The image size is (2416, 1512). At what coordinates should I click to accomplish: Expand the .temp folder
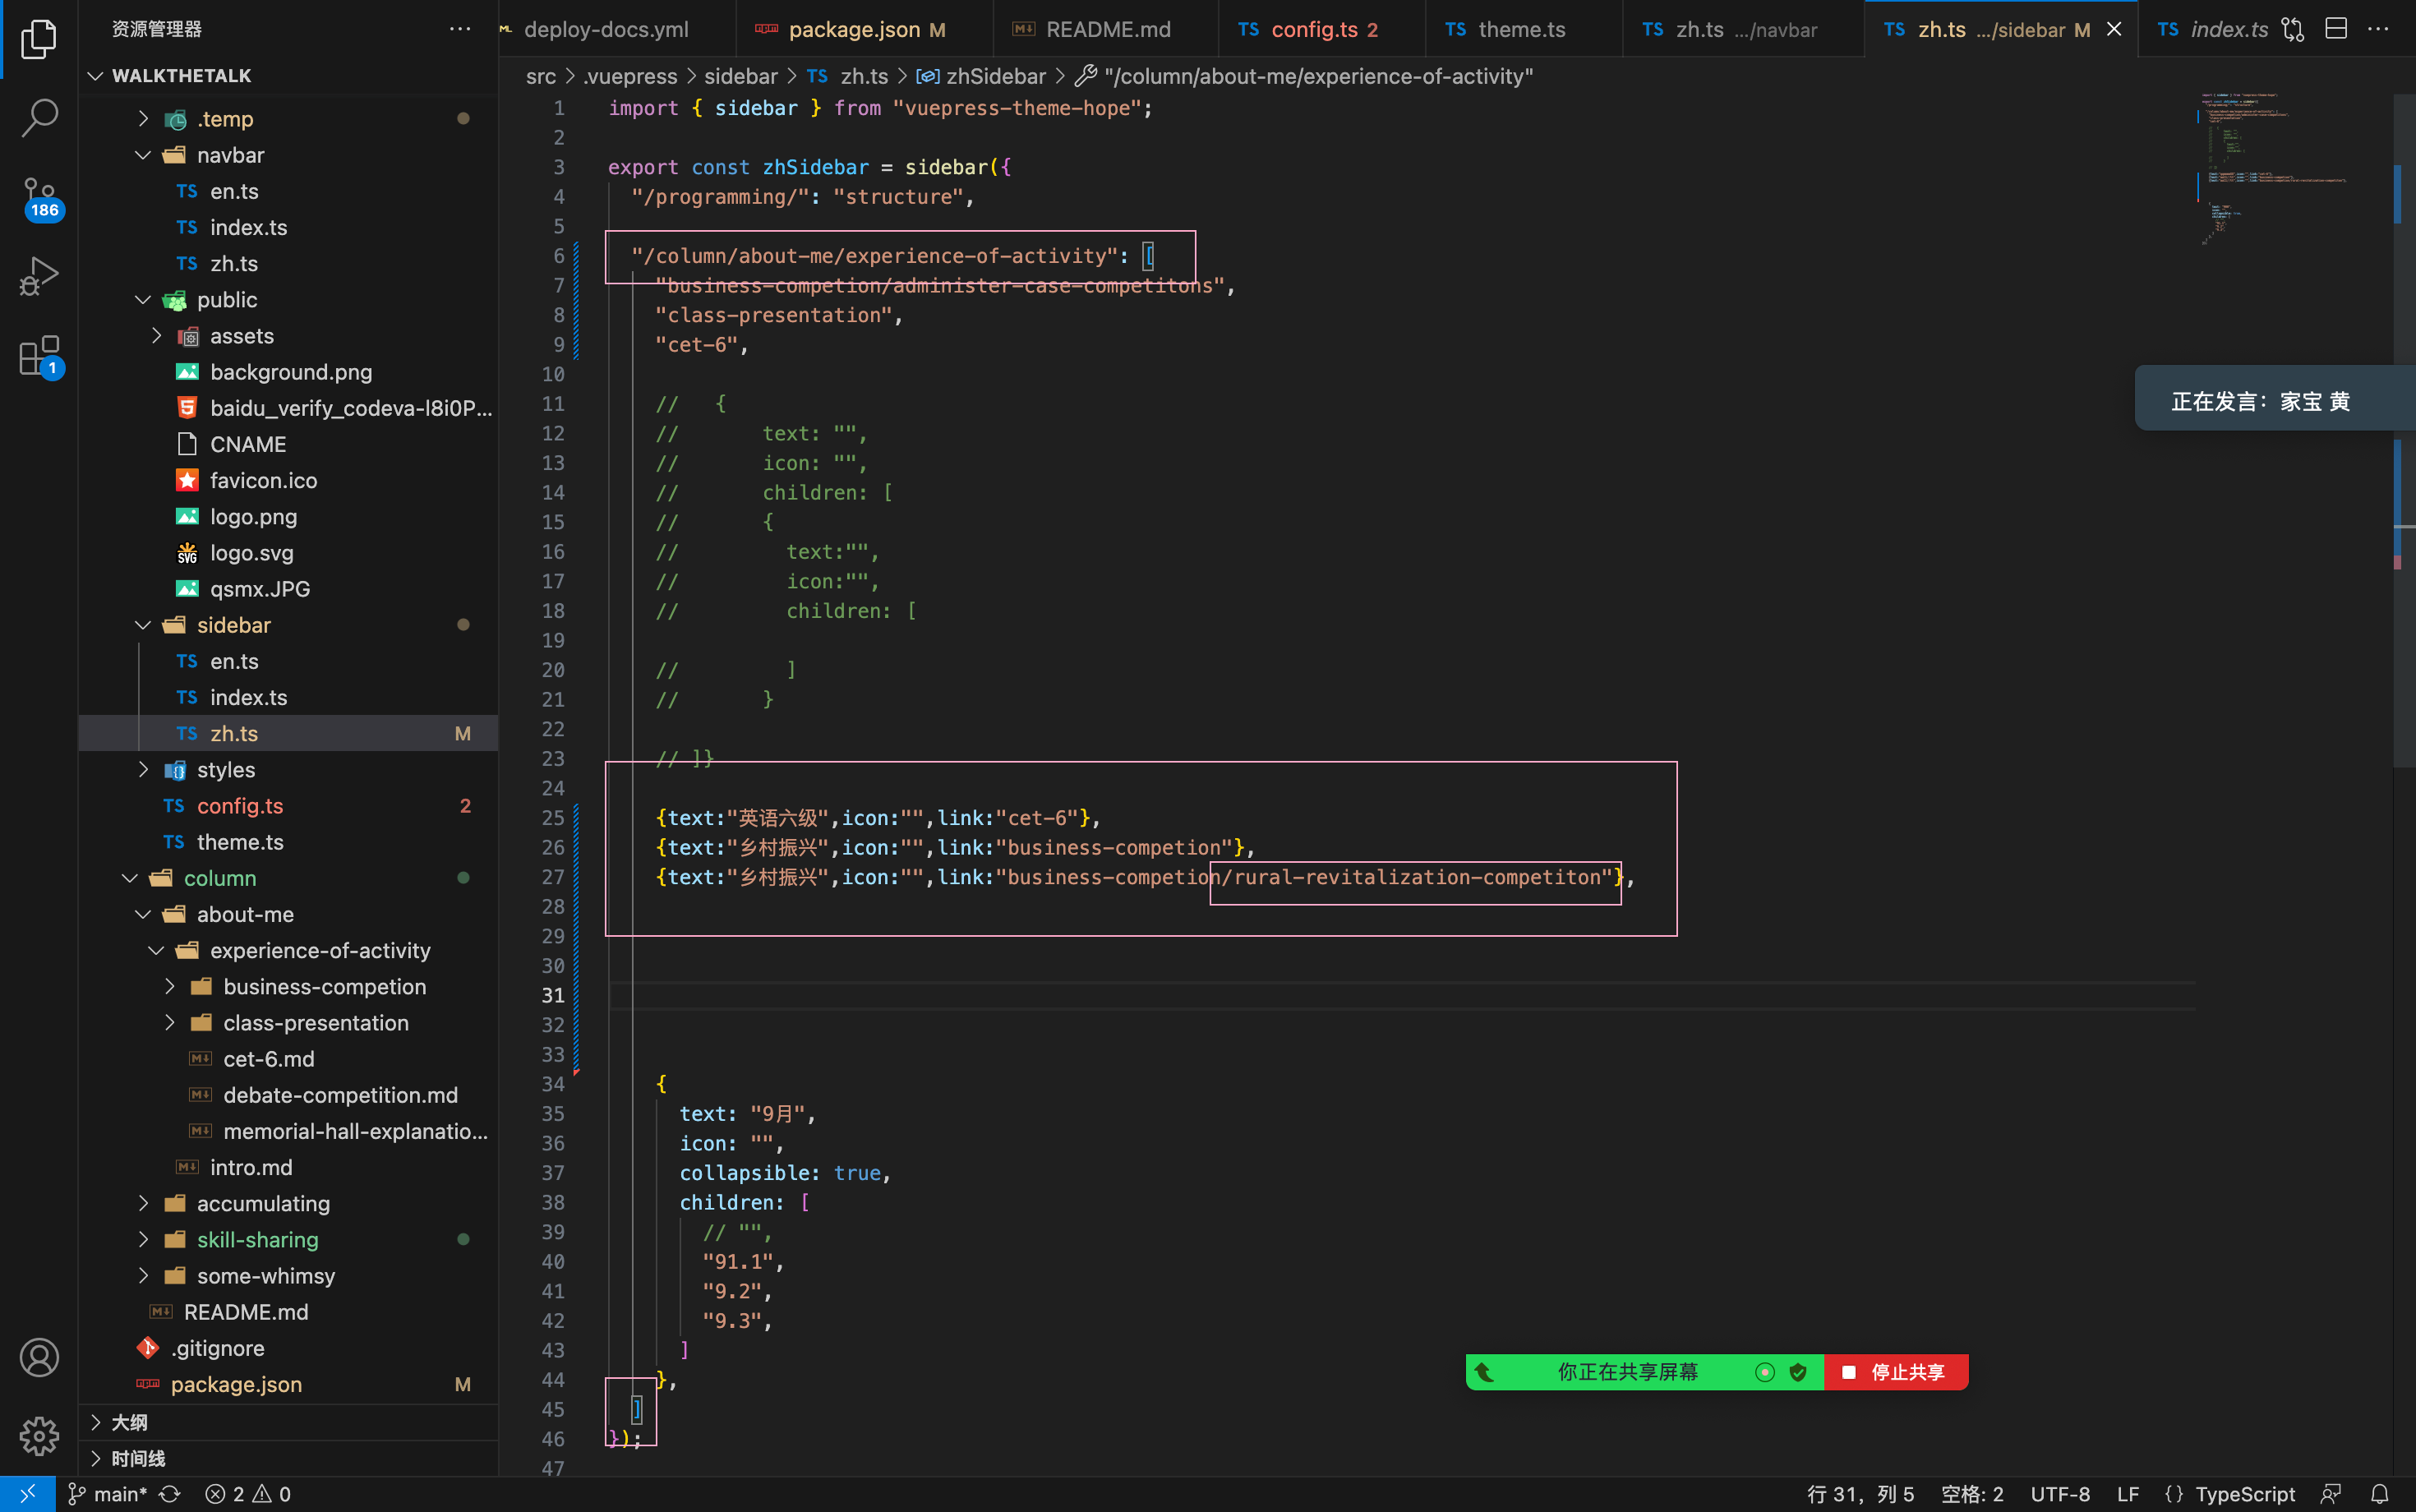[x=143, y=119]
